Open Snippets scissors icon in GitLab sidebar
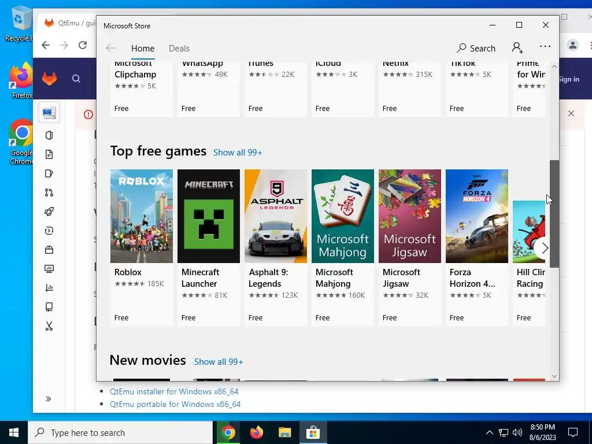Screen dimensions: 592x444 point(49,326)
